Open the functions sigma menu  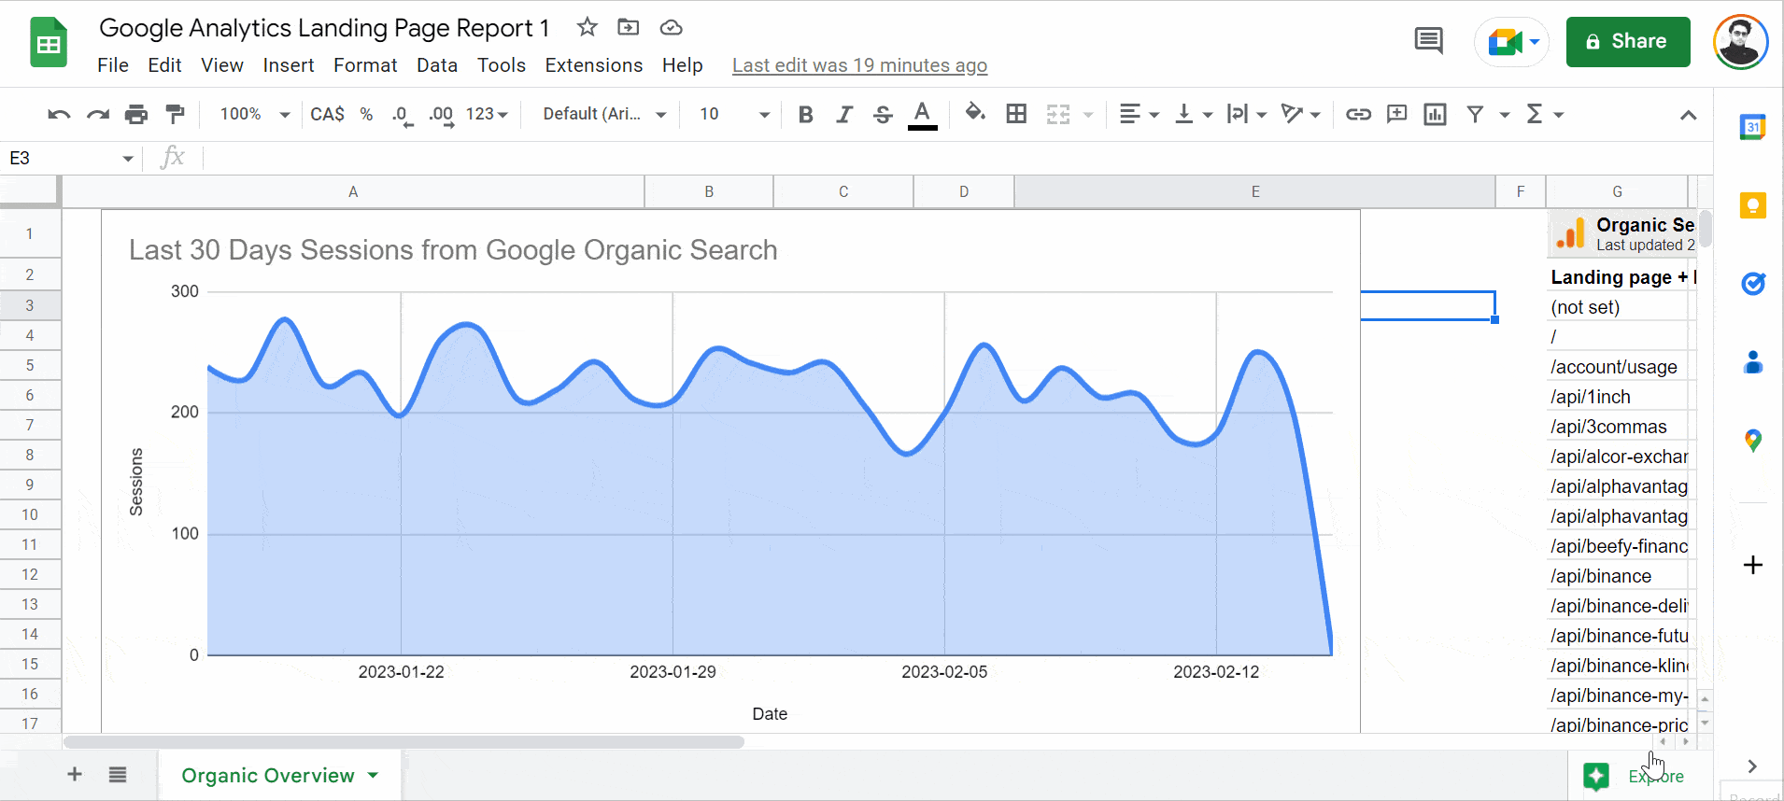pyautogui.click(x=1544, y=114)
